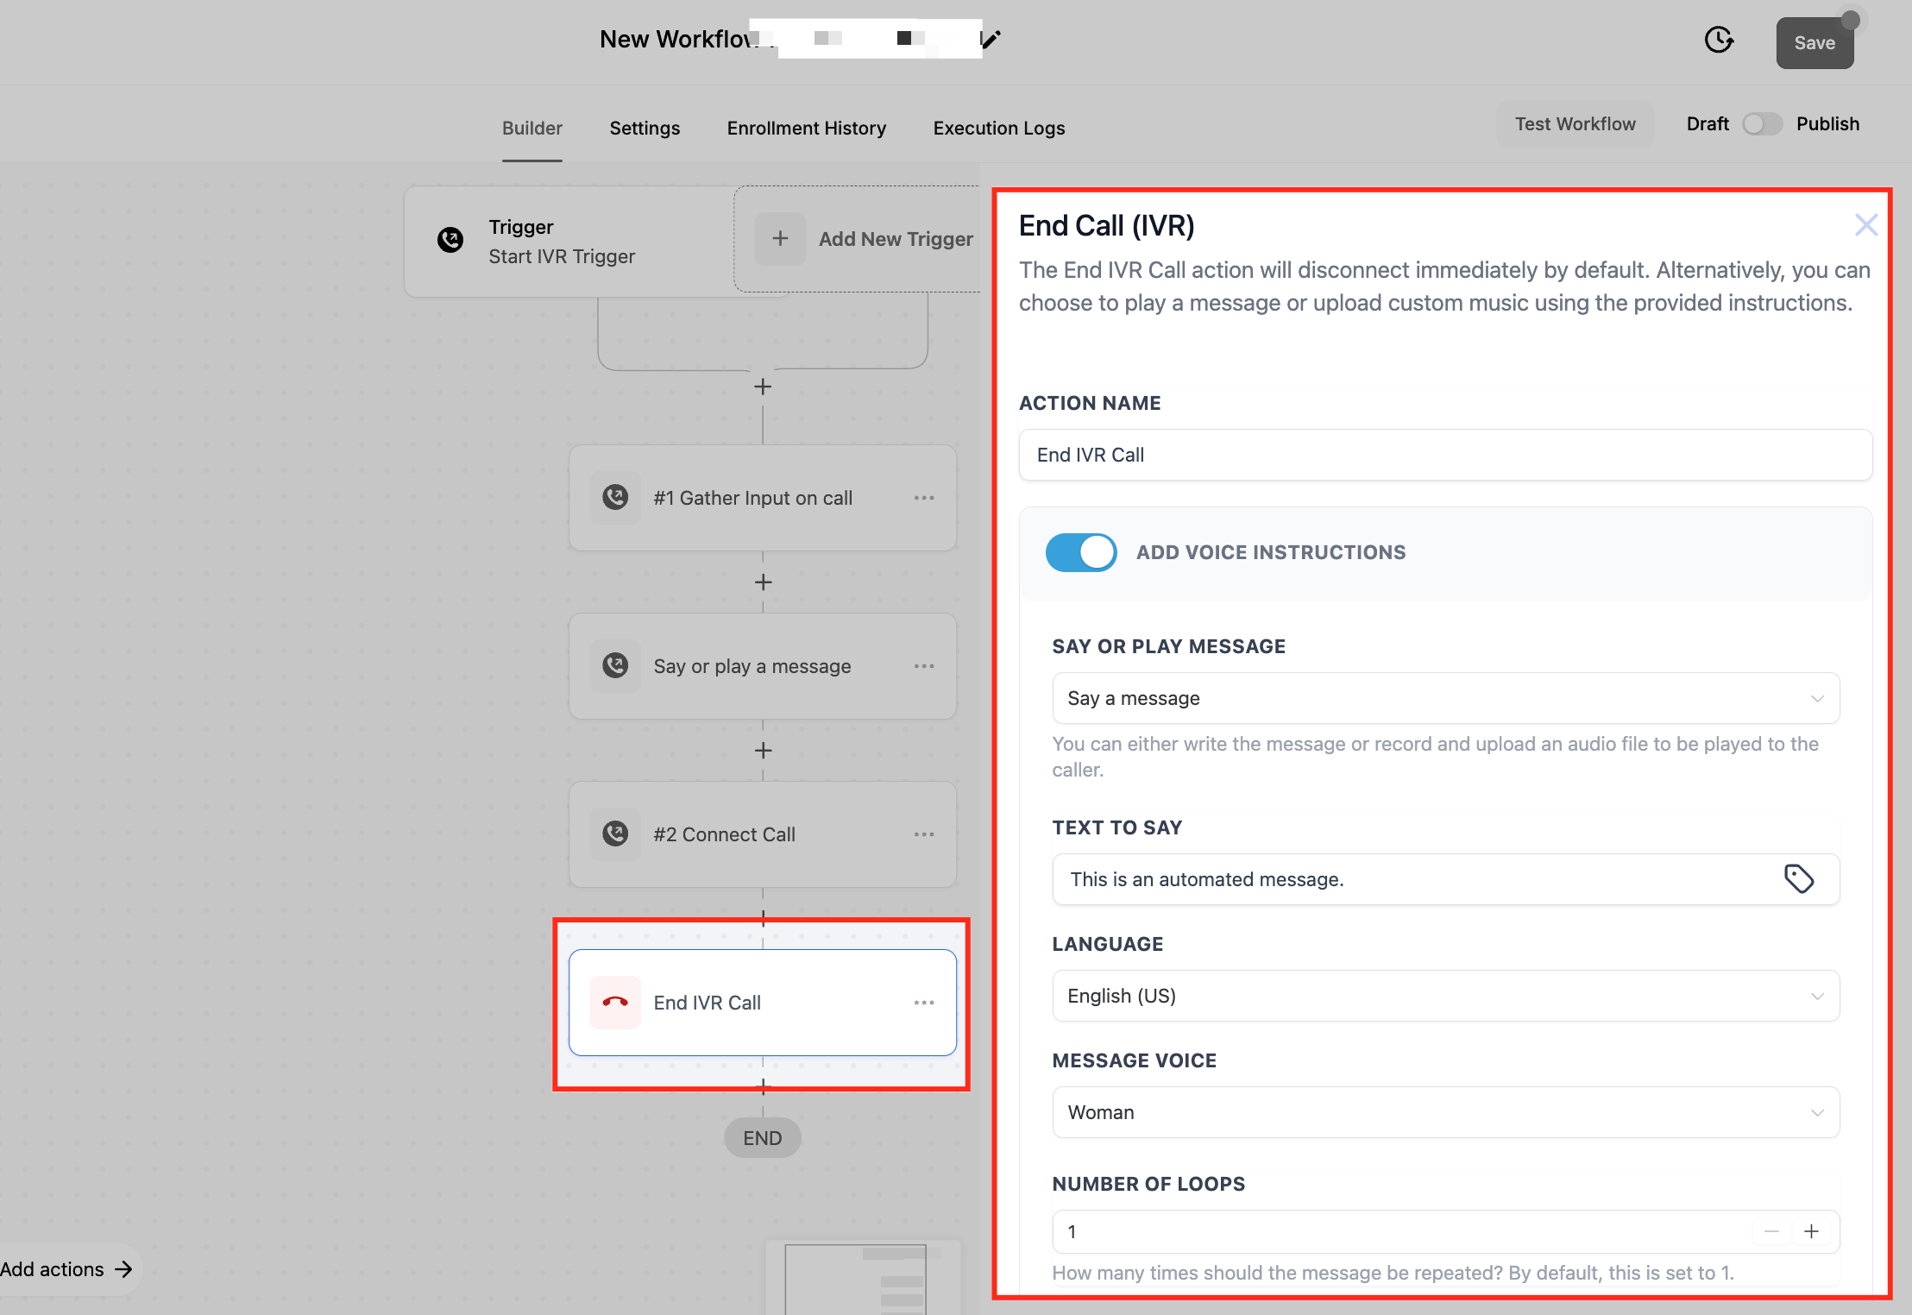Click the custom values tag icon

(x=1798, y=879)
